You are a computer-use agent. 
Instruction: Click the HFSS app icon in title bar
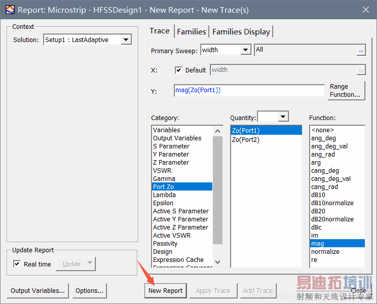coord(10,10)
